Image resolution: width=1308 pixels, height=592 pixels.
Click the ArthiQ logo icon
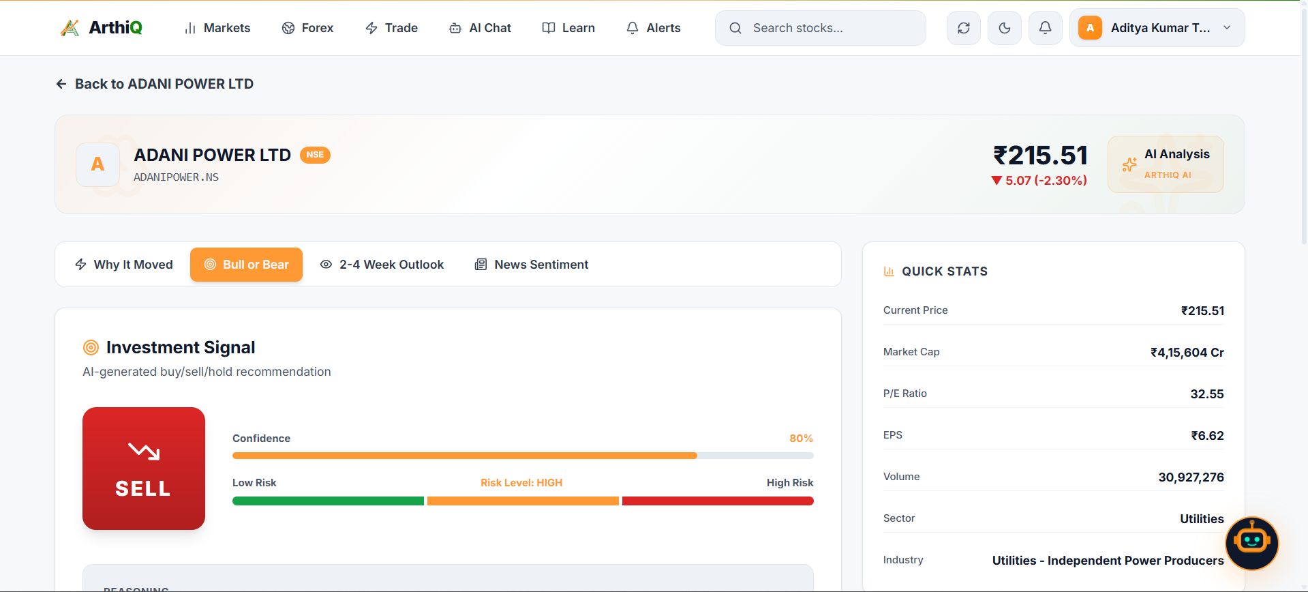(x=70, y=28)
